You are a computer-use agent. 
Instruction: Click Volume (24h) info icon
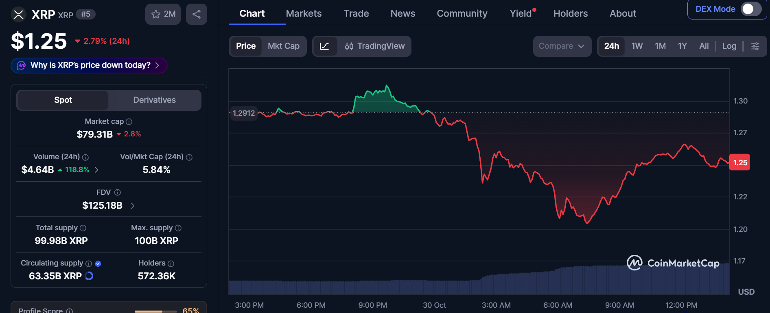(85, 157)
